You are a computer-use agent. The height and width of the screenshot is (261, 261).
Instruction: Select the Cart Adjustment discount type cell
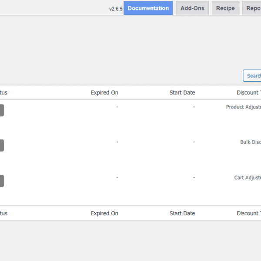[x=248, y=178]
